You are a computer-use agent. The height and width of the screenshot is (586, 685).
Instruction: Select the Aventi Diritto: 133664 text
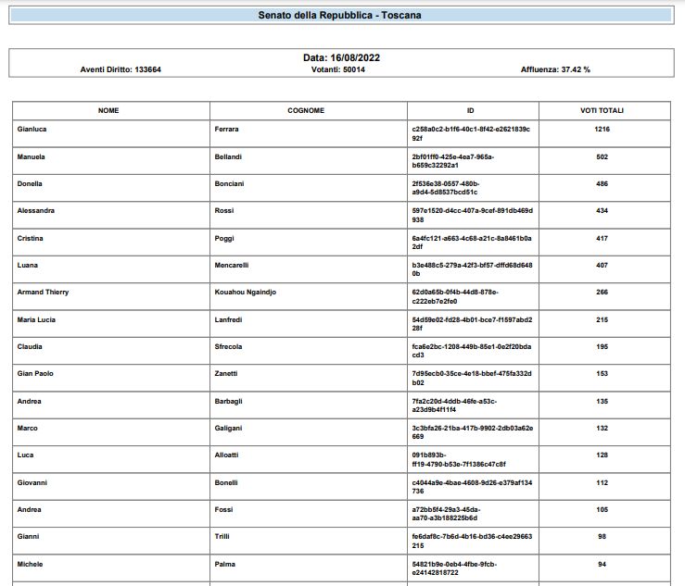tap(121, 69)
